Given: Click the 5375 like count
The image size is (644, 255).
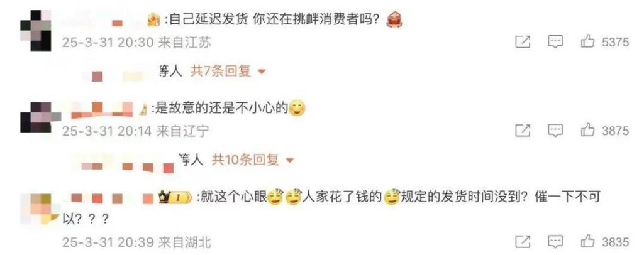Looking at the screenshot, I should click(x=615, y=42).
